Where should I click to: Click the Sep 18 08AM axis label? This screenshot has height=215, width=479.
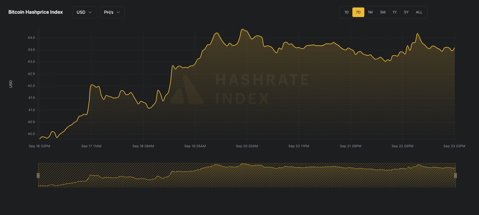(x=143, y=146)
